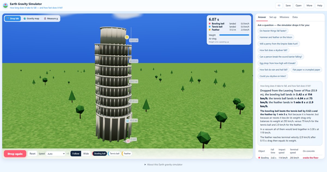Open the Answer tab

tap(262, 17)
